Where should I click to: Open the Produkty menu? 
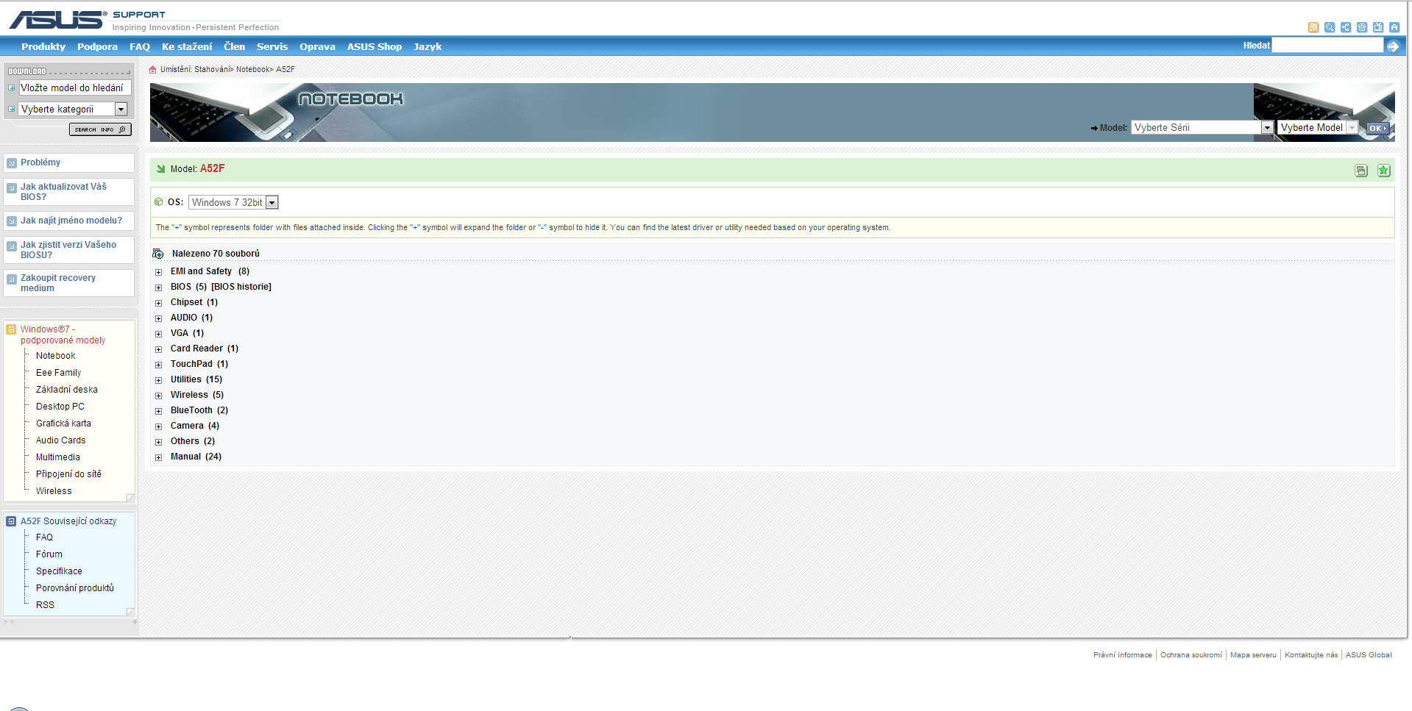[43, 46]
